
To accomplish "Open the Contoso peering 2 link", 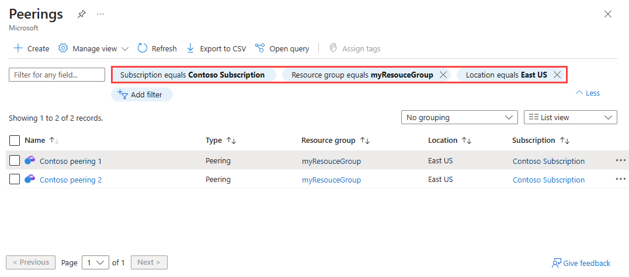I will click(x=71, y=180).
